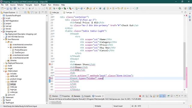Collapse the WebContent folder
Image resolution: width=192 pixels, height=108 pixels.
4,71
